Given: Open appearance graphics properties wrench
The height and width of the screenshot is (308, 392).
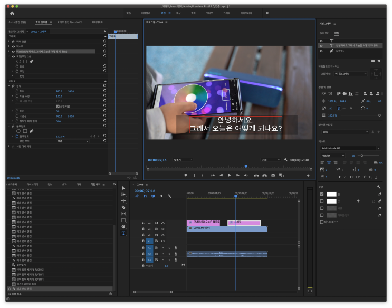Looking at the screenshot, I should [379, 187].
